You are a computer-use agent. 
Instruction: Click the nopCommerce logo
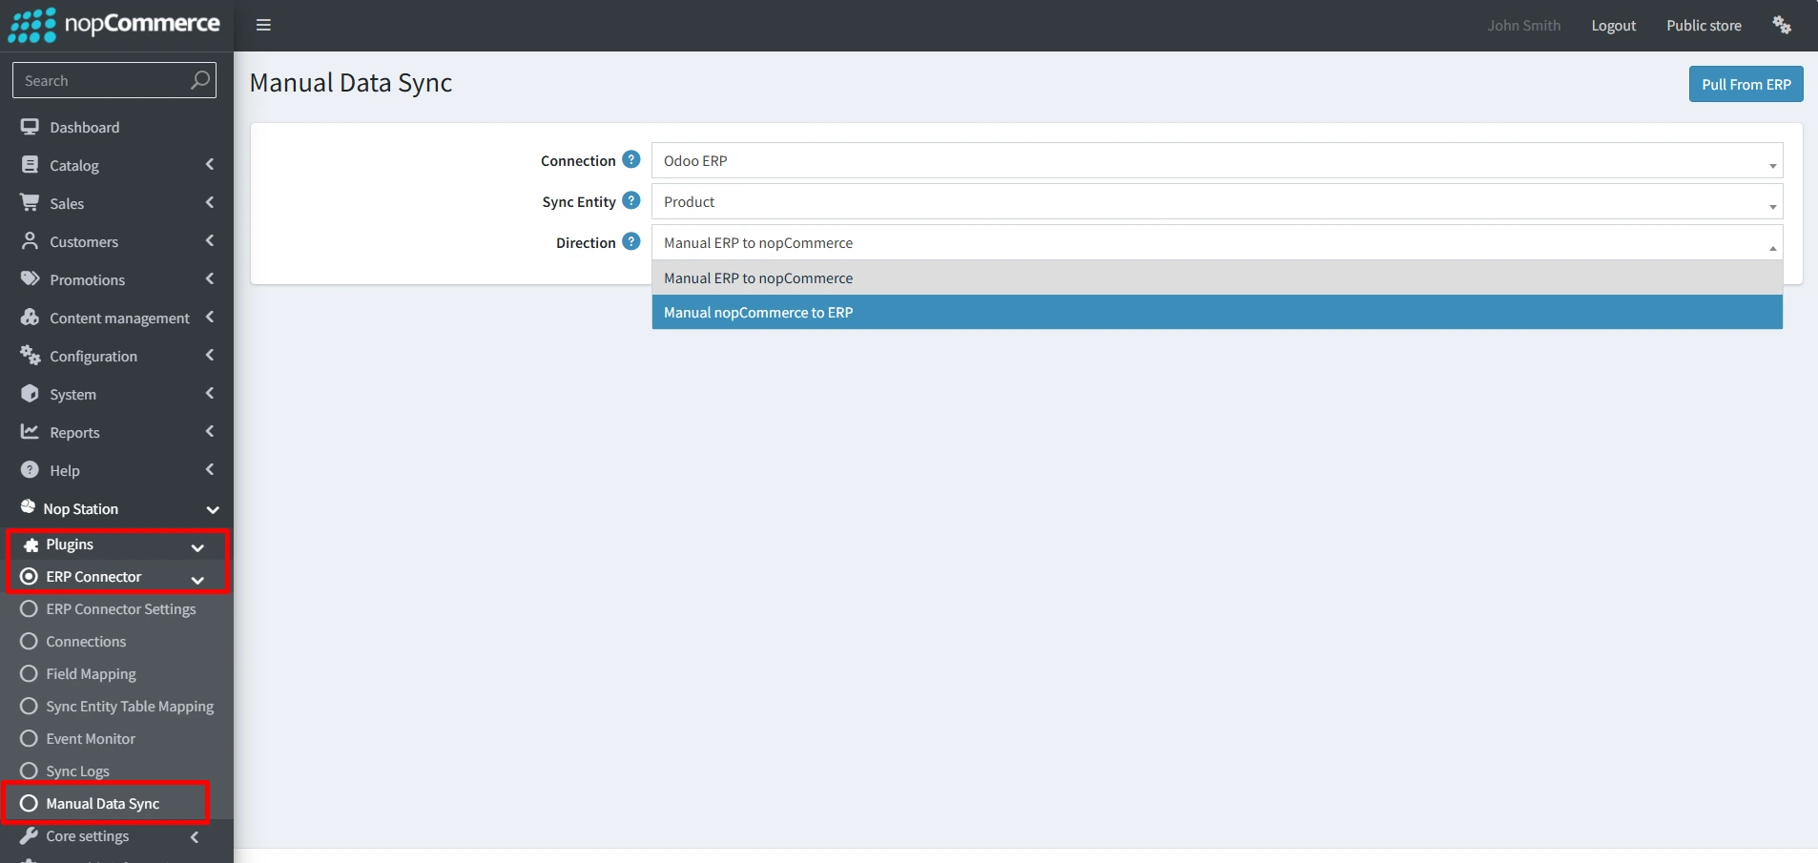tap(114, 25)
